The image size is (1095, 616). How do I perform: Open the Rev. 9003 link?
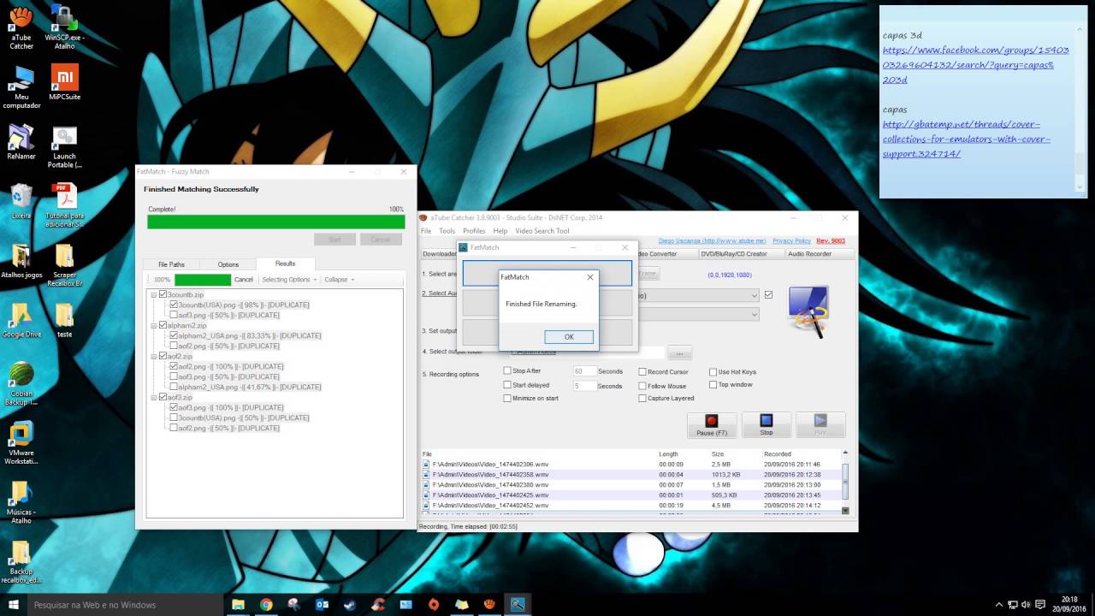pos(831,241)
